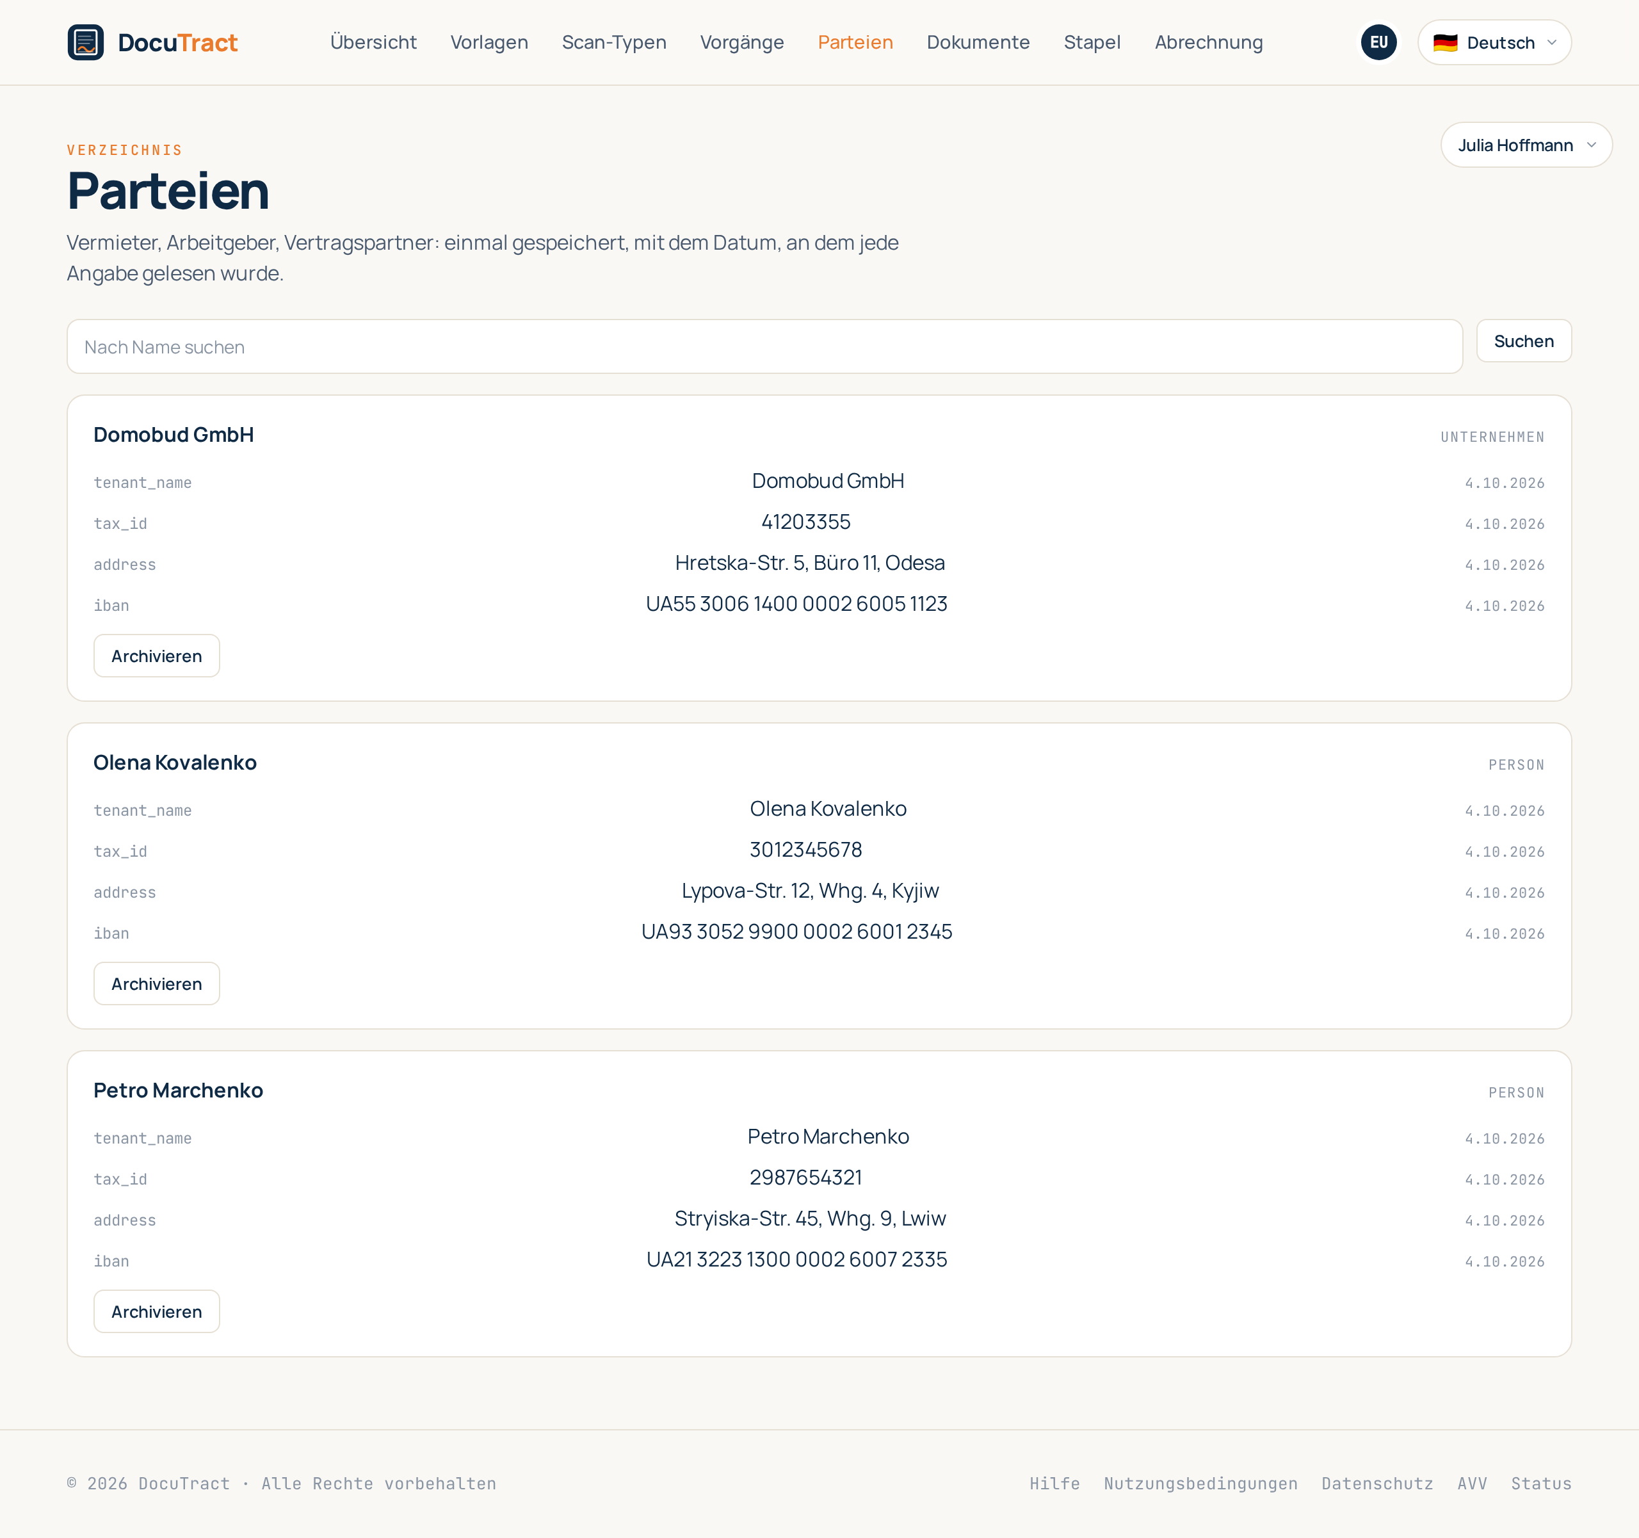Click the German flag icon
The height and width of the screenshot is (1538, 1639).
(x=1445, y=43)
